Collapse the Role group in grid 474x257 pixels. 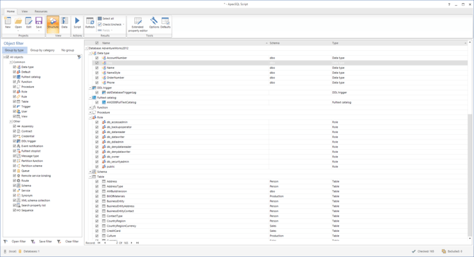coord(90,118)
